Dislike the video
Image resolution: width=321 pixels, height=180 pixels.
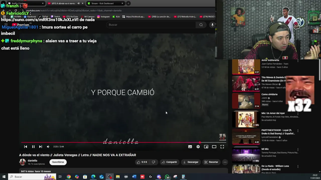click(x=153, y=162)
